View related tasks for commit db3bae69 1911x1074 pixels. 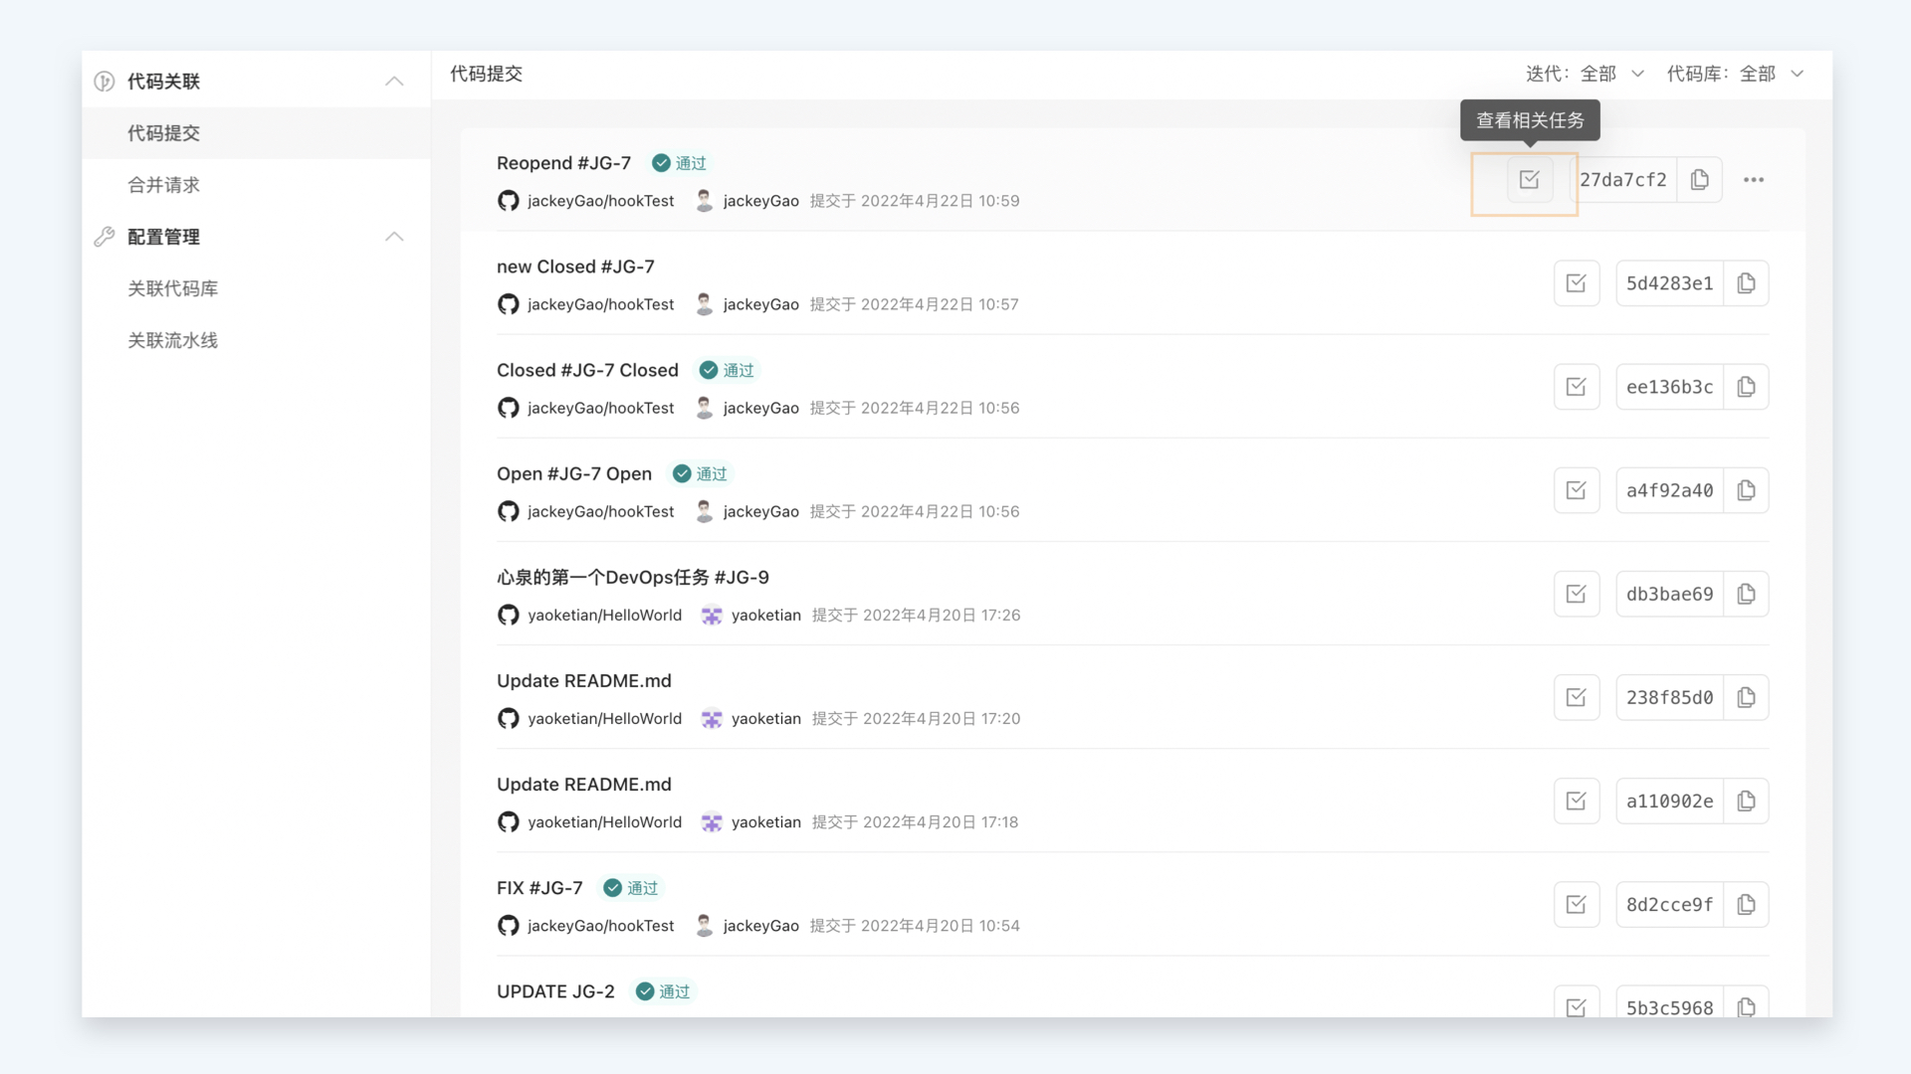(x=1576, y=594)
